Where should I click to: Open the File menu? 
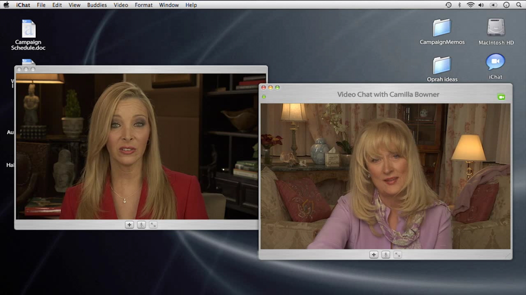(x=41, y=5)
